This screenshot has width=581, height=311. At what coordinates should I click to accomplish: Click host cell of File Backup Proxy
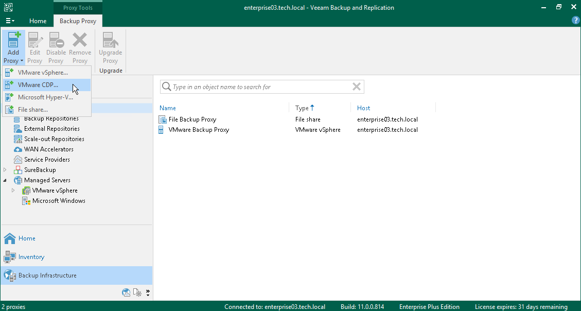387,119
